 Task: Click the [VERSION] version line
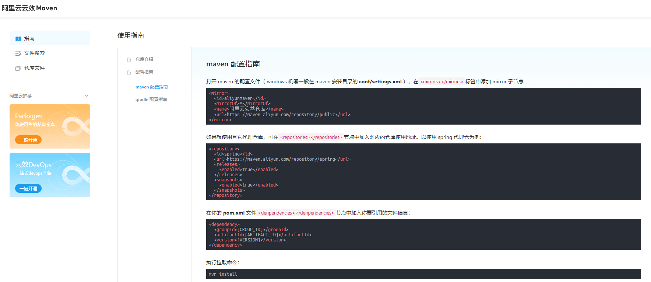(x=250, y=240)
